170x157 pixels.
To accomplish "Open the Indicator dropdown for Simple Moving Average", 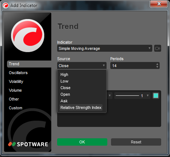I will pos(105,48).
